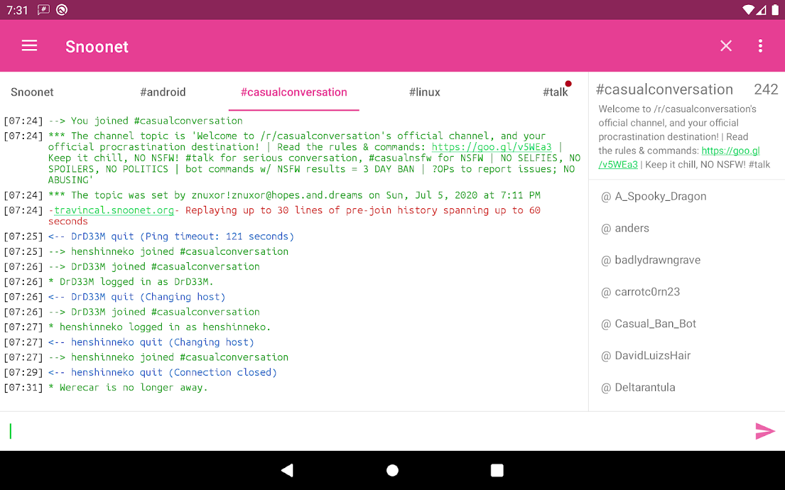Tap the 7:31 status bar clock
Screen dimensions: 785x490
(17, 10)
